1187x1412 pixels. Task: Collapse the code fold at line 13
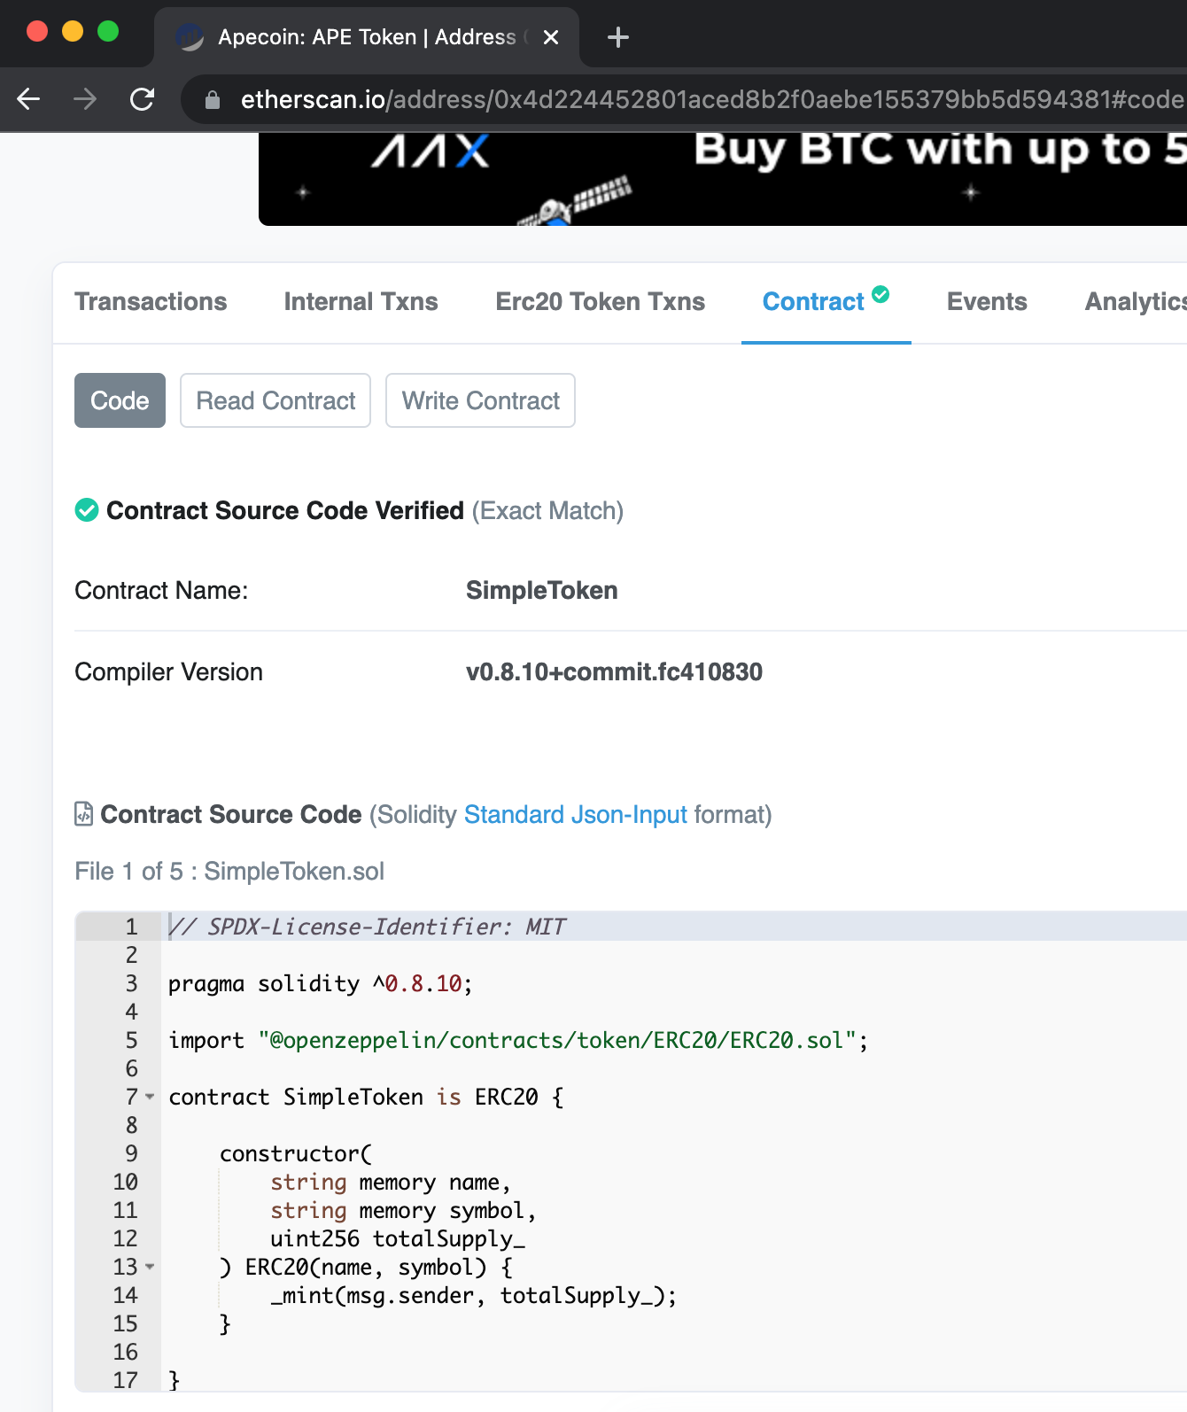pyautogui.click(x=151, y=1267)
